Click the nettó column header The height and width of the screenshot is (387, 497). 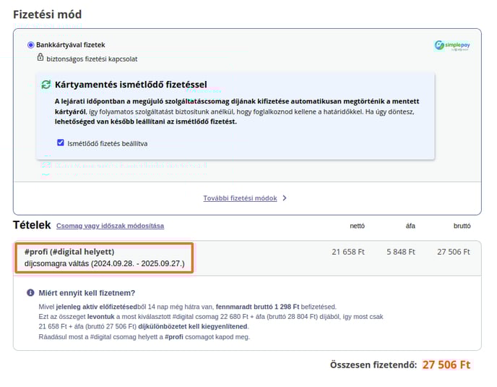tap(357, 226)
